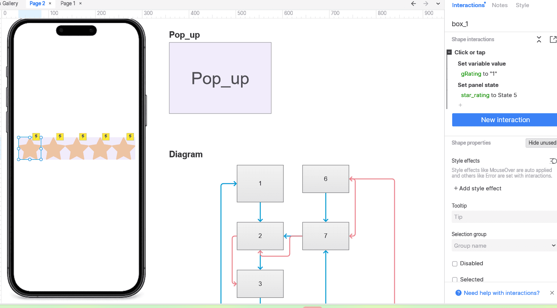The height and width of the screenshot is (308, 557).
Task: Check the Selected checkbox
Action: pyautogui.click(x=455, y=280)
